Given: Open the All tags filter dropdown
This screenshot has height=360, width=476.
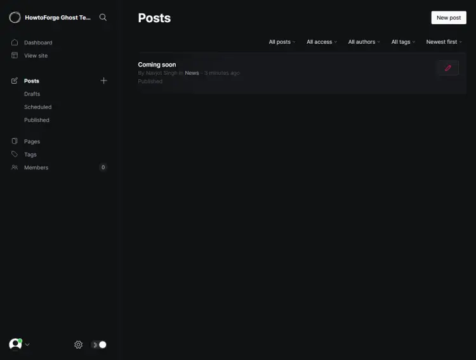Looking at the screenshot, I should 403,42.
